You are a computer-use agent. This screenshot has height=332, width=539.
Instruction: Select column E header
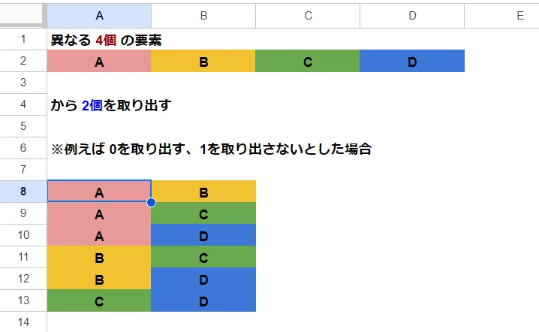point(502,16)
